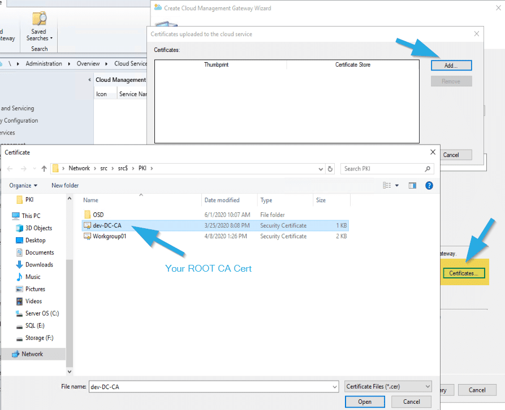Click the Up one level arrow
505x410 pixels.
44,168
